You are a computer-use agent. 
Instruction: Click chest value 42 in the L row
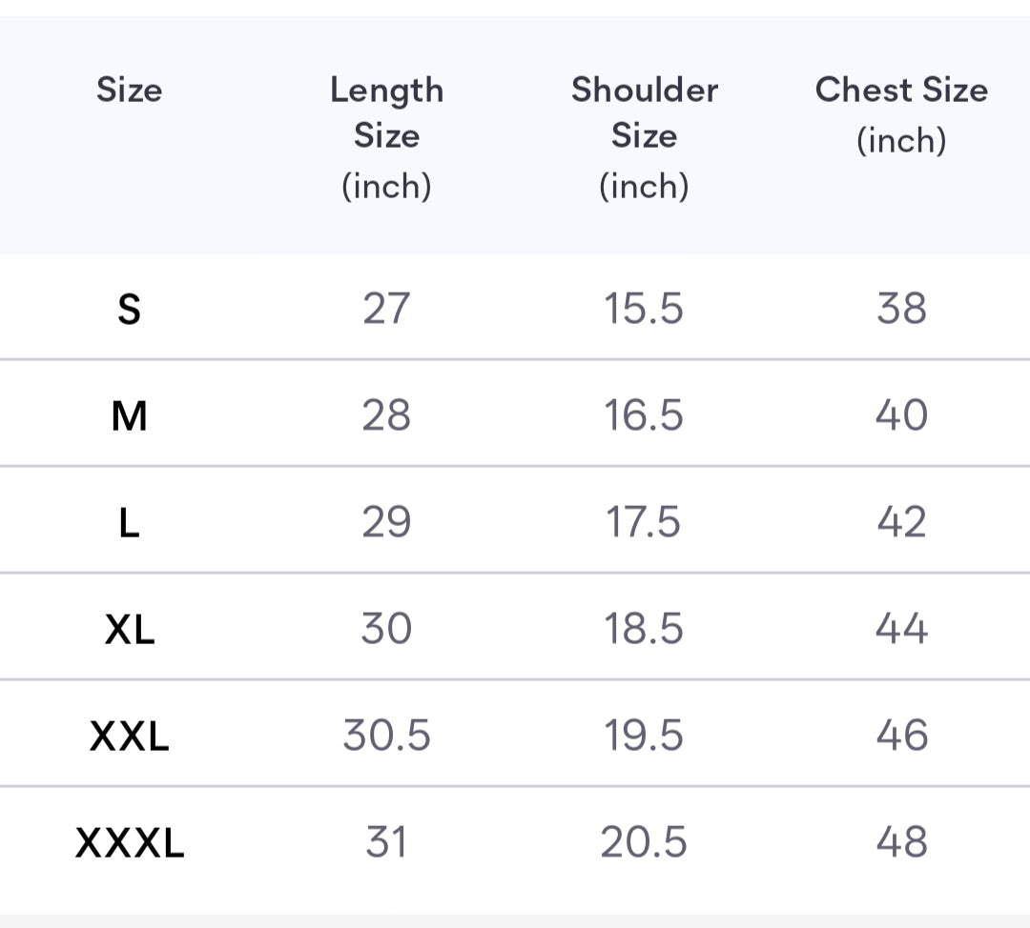(901, 522)
